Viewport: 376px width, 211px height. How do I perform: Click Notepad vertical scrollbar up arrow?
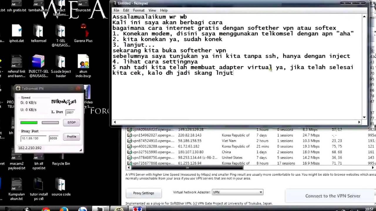click(x=364, y=17)
